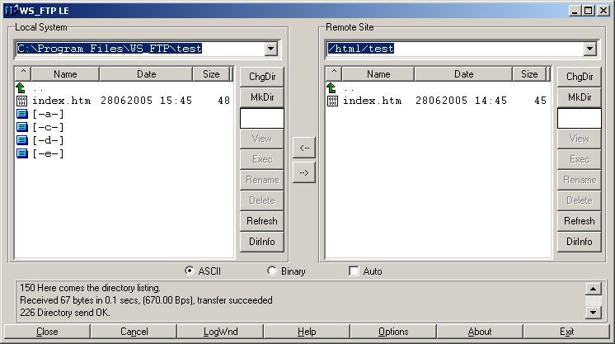Image resolution: width=615 pixels, height=344 pixels.
Task: Sort local files by Date column
Action: [x=146, y=74]
